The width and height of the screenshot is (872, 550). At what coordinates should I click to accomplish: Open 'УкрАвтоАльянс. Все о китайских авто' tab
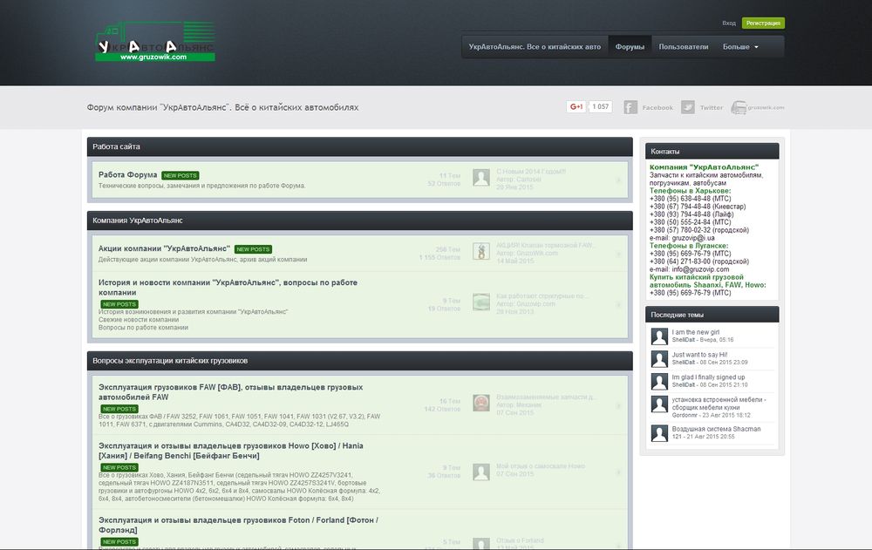coord(535,47)
